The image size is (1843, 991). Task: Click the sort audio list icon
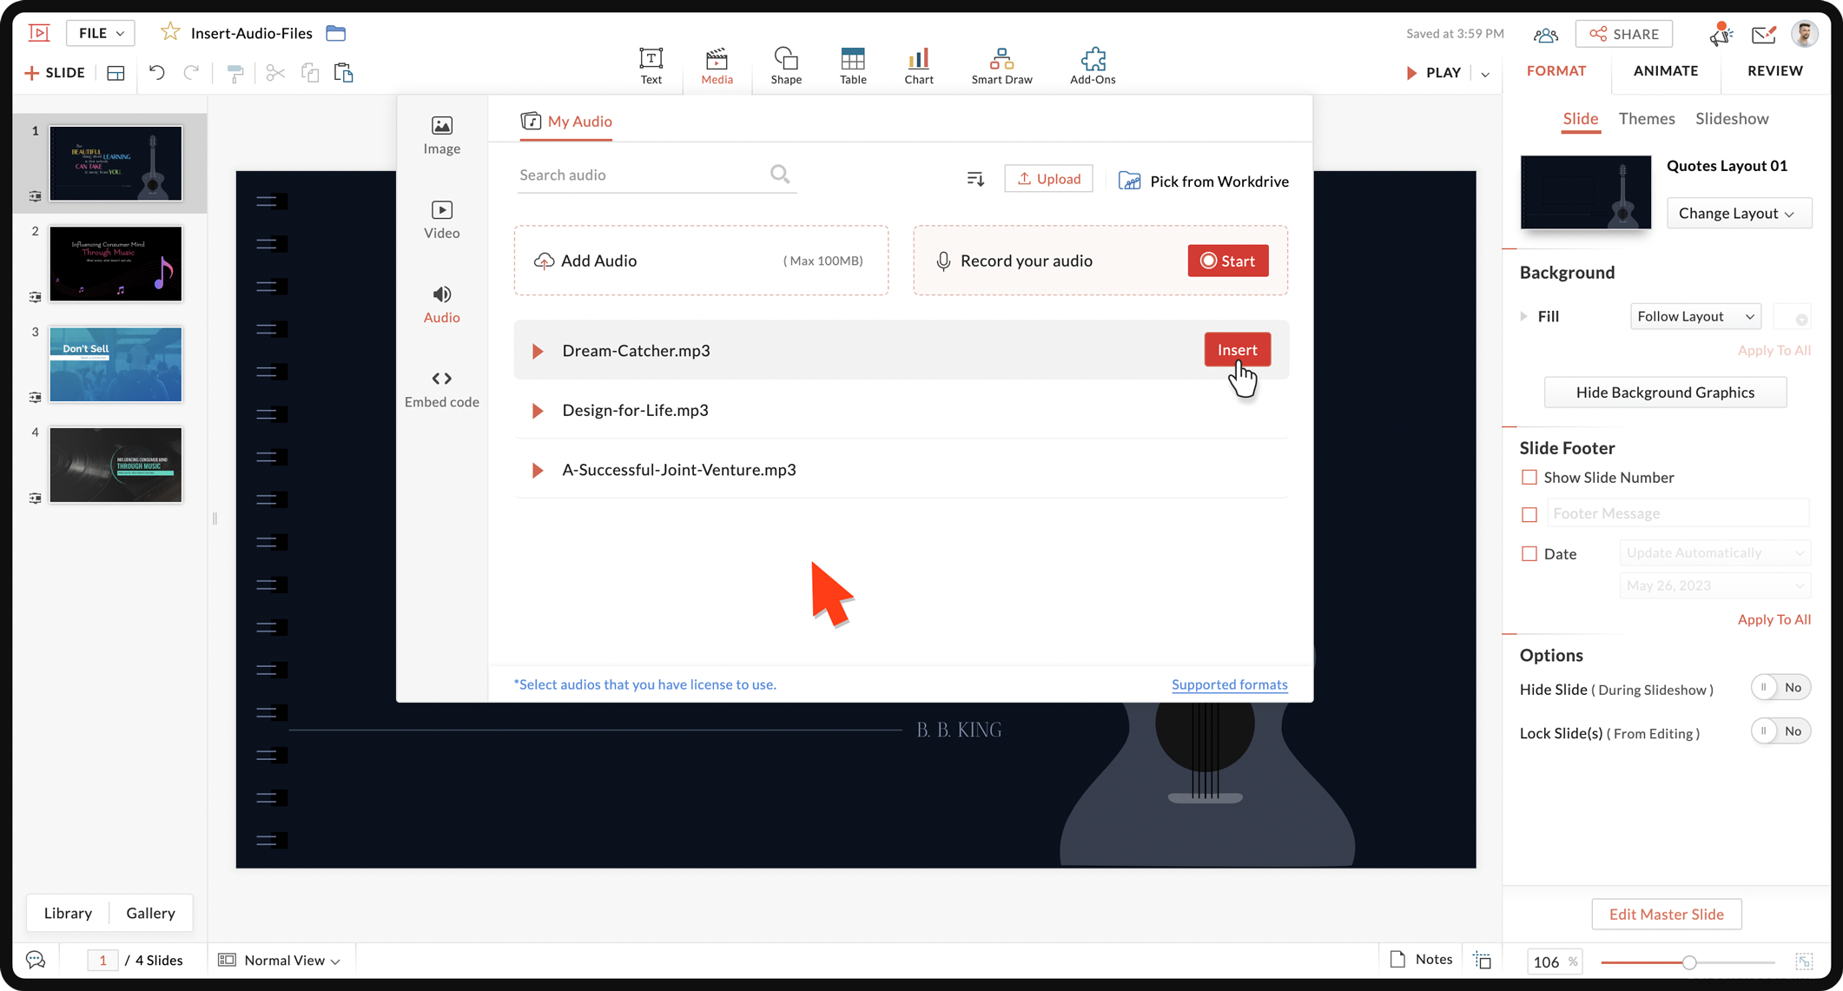(975, 179)
